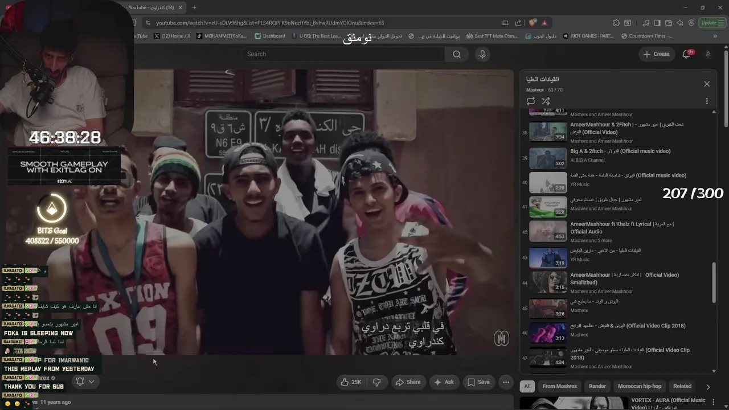The image size is (729, 410).
Task: Open the Countdown Timer bookmark
Action: pyautogui.click(x=646, y=36)
